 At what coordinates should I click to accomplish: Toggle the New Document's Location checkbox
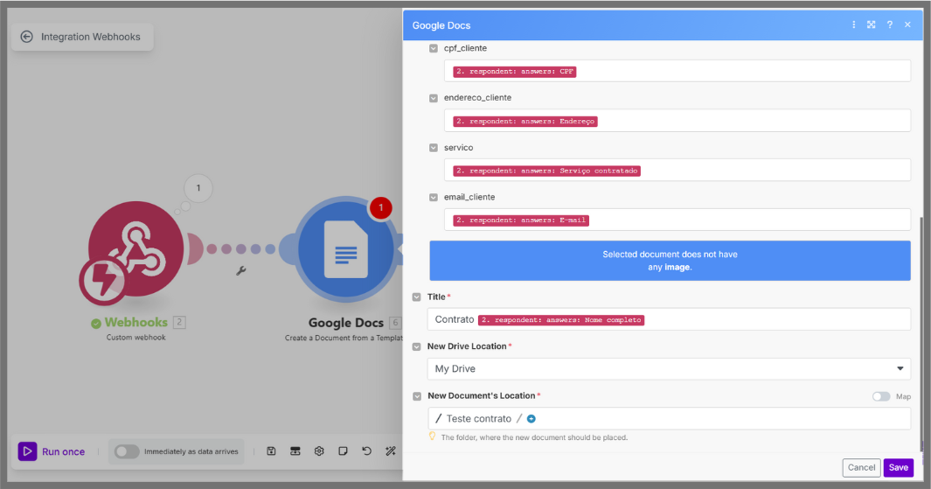[417, 396]
